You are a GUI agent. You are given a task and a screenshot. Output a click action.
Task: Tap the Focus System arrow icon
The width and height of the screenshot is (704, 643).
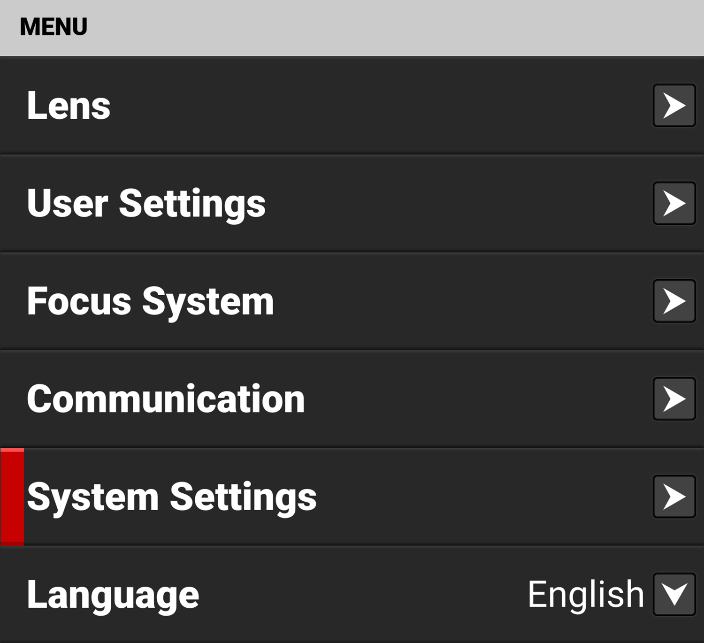pos(674,301)
